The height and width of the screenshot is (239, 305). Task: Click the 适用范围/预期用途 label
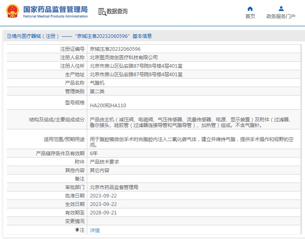tap(64, 139)
